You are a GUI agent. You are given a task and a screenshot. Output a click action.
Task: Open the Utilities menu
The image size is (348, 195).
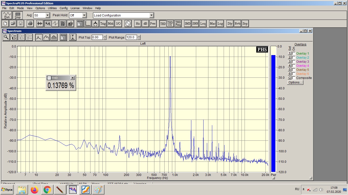52,8
